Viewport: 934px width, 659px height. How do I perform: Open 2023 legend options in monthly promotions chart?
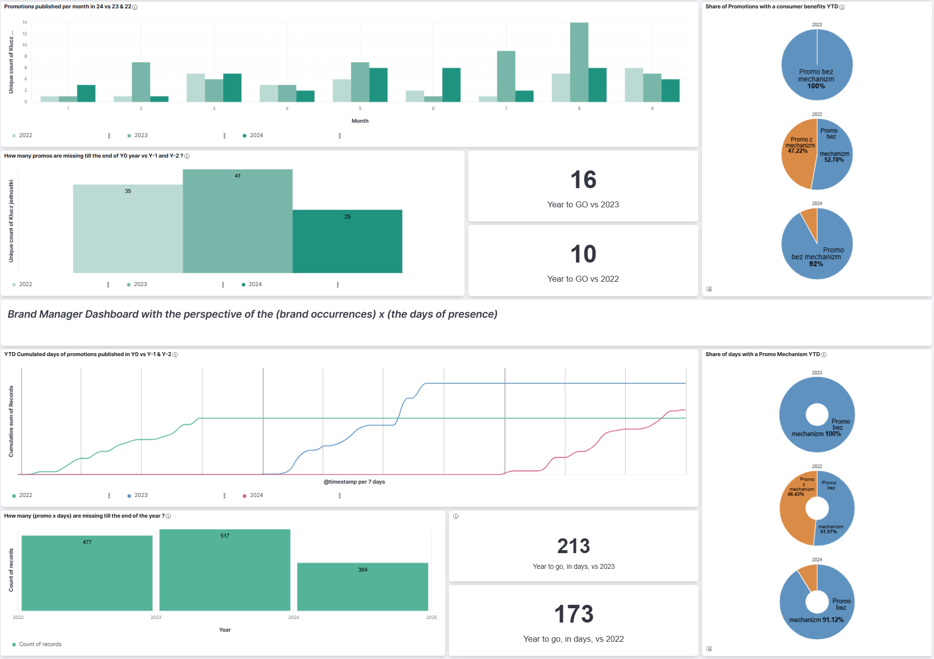coord(224,136)
